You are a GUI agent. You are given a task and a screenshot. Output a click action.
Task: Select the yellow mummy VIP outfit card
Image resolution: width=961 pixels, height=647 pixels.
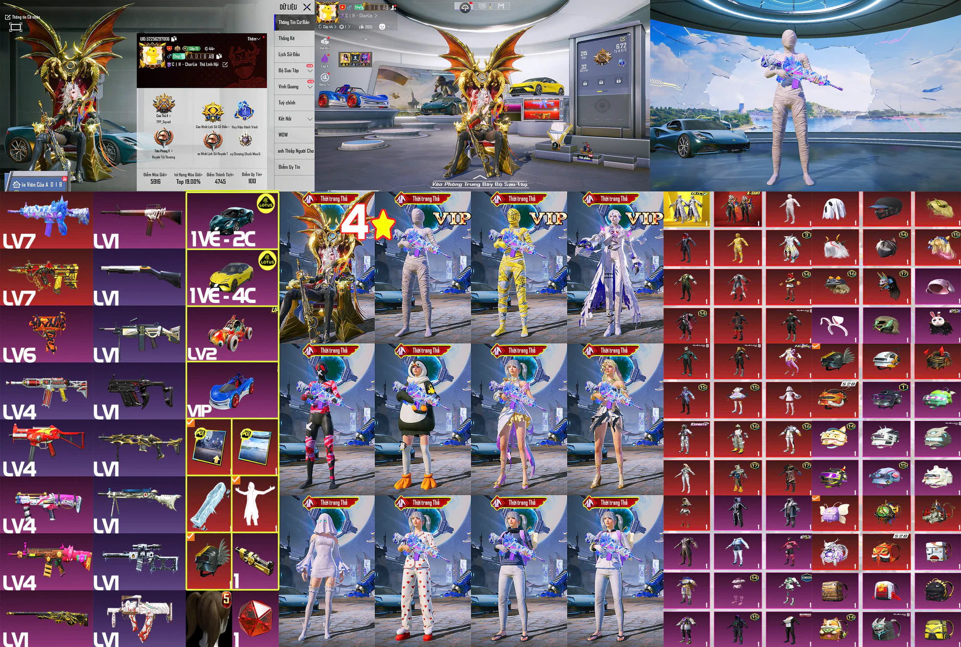(x=519, y=267)
